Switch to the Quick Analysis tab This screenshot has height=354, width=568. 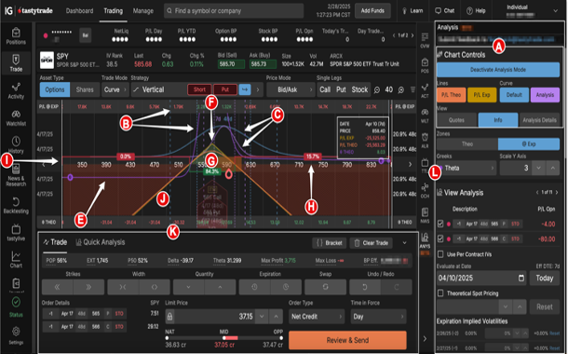point(101,242)
